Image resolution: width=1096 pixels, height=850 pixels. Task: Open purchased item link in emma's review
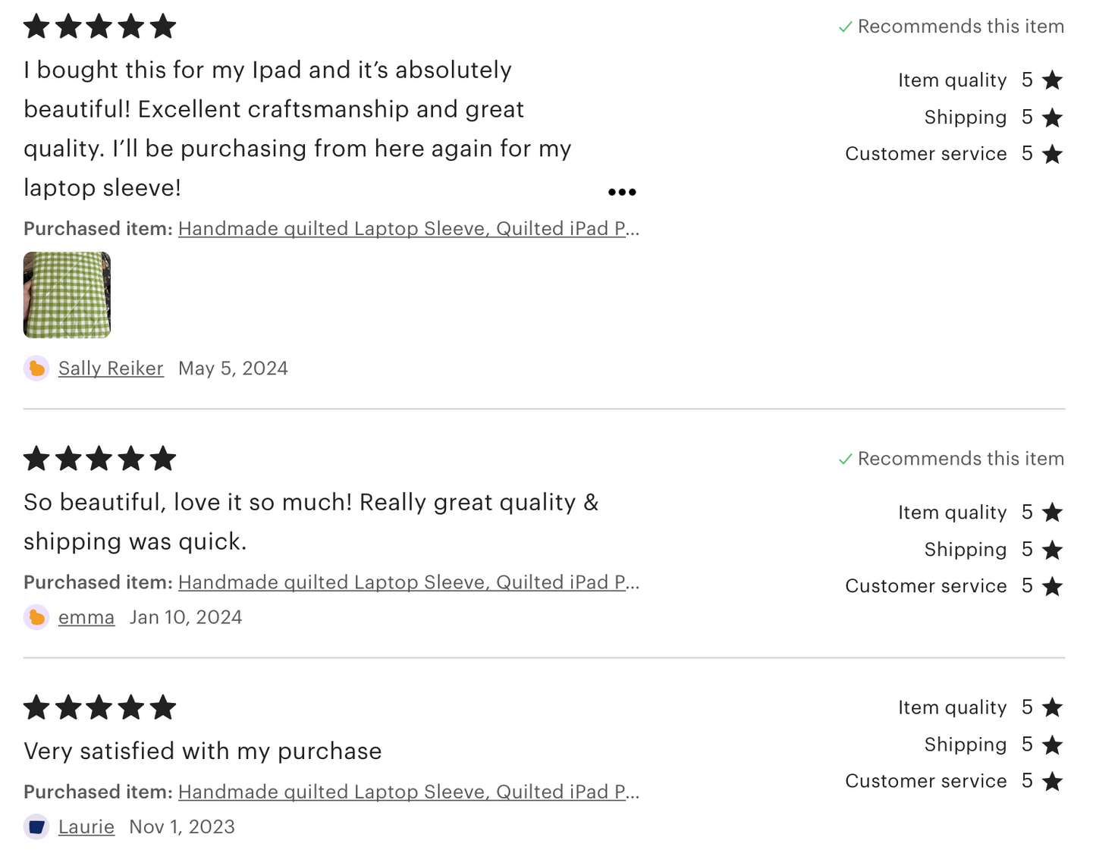(409, 582)
